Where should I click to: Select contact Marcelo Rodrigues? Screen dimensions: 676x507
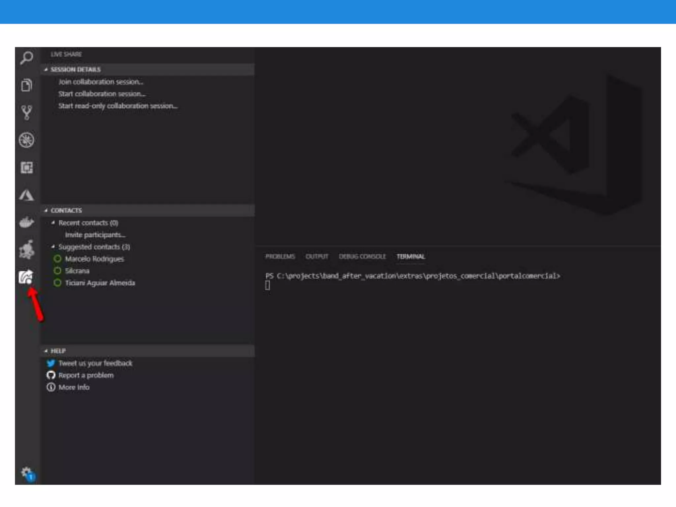pos(94,259)
